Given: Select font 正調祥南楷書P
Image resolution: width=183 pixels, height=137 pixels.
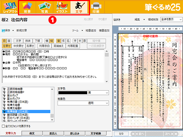Looking at the screenshot, I should click(x=16, y=92).
